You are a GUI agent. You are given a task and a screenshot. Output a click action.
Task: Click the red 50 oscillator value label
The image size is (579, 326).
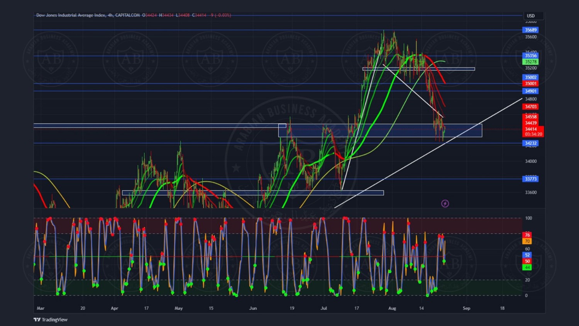(x=527, y=261)
